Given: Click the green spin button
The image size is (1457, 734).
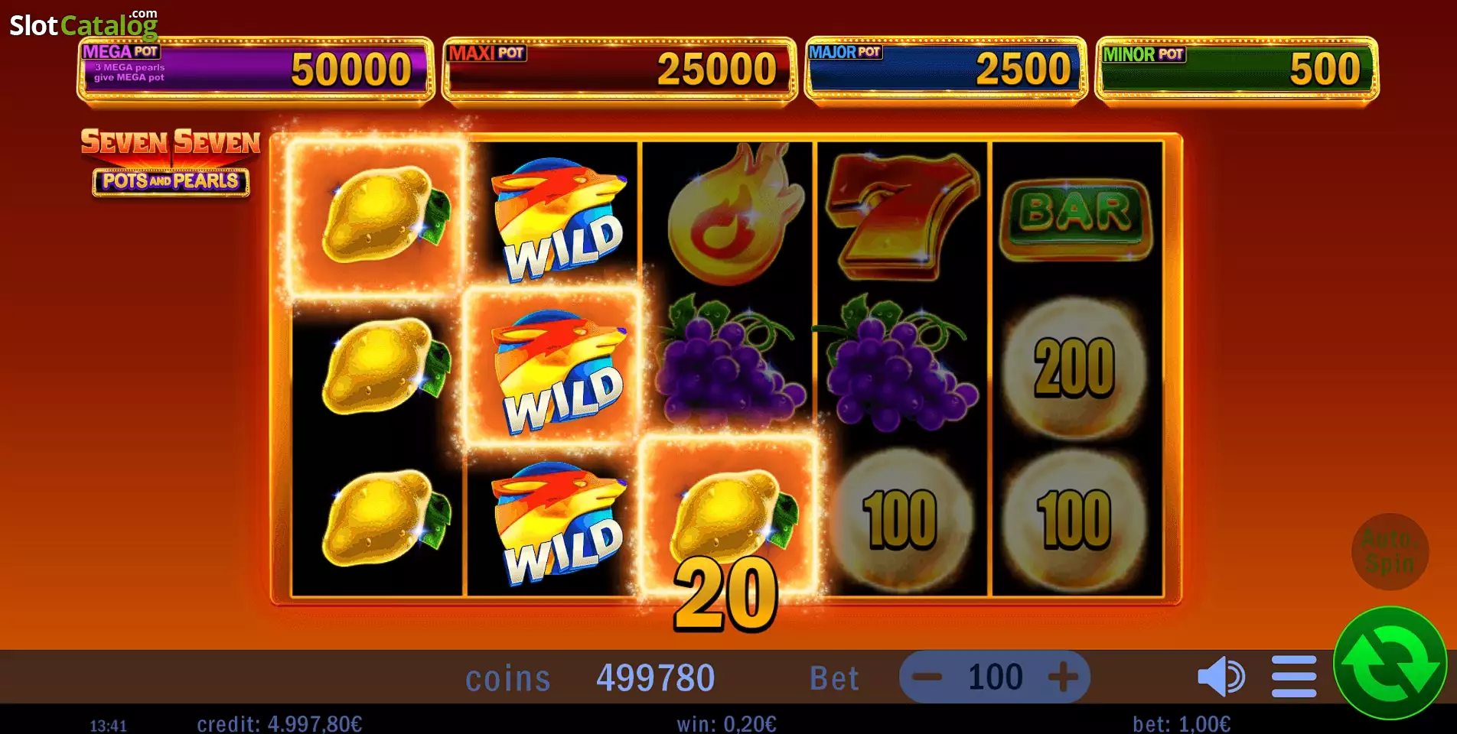Looking at the screenshot, I should point(1390,662).
